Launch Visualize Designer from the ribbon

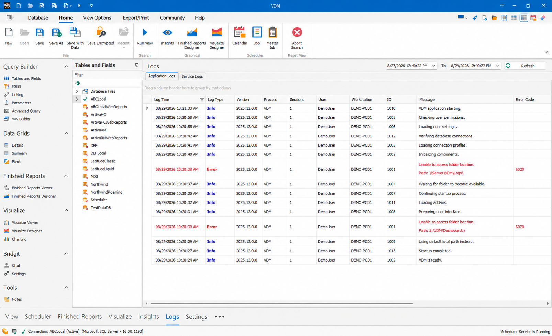pos(217,38)
